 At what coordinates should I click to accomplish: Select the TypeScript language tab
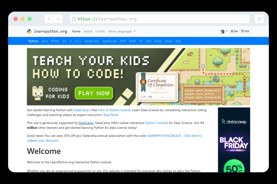[x=109, y=41]
